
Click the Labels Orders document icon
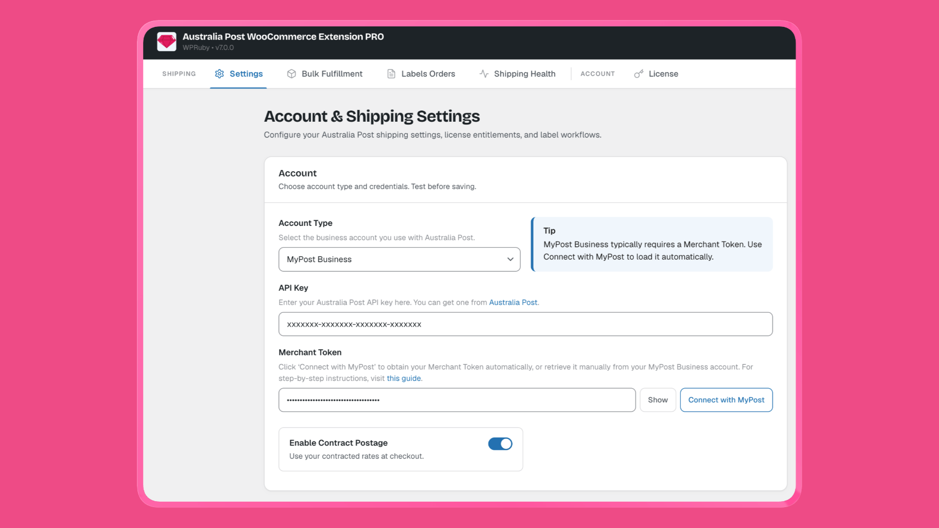pyautogui.click(x=391, y=74)
